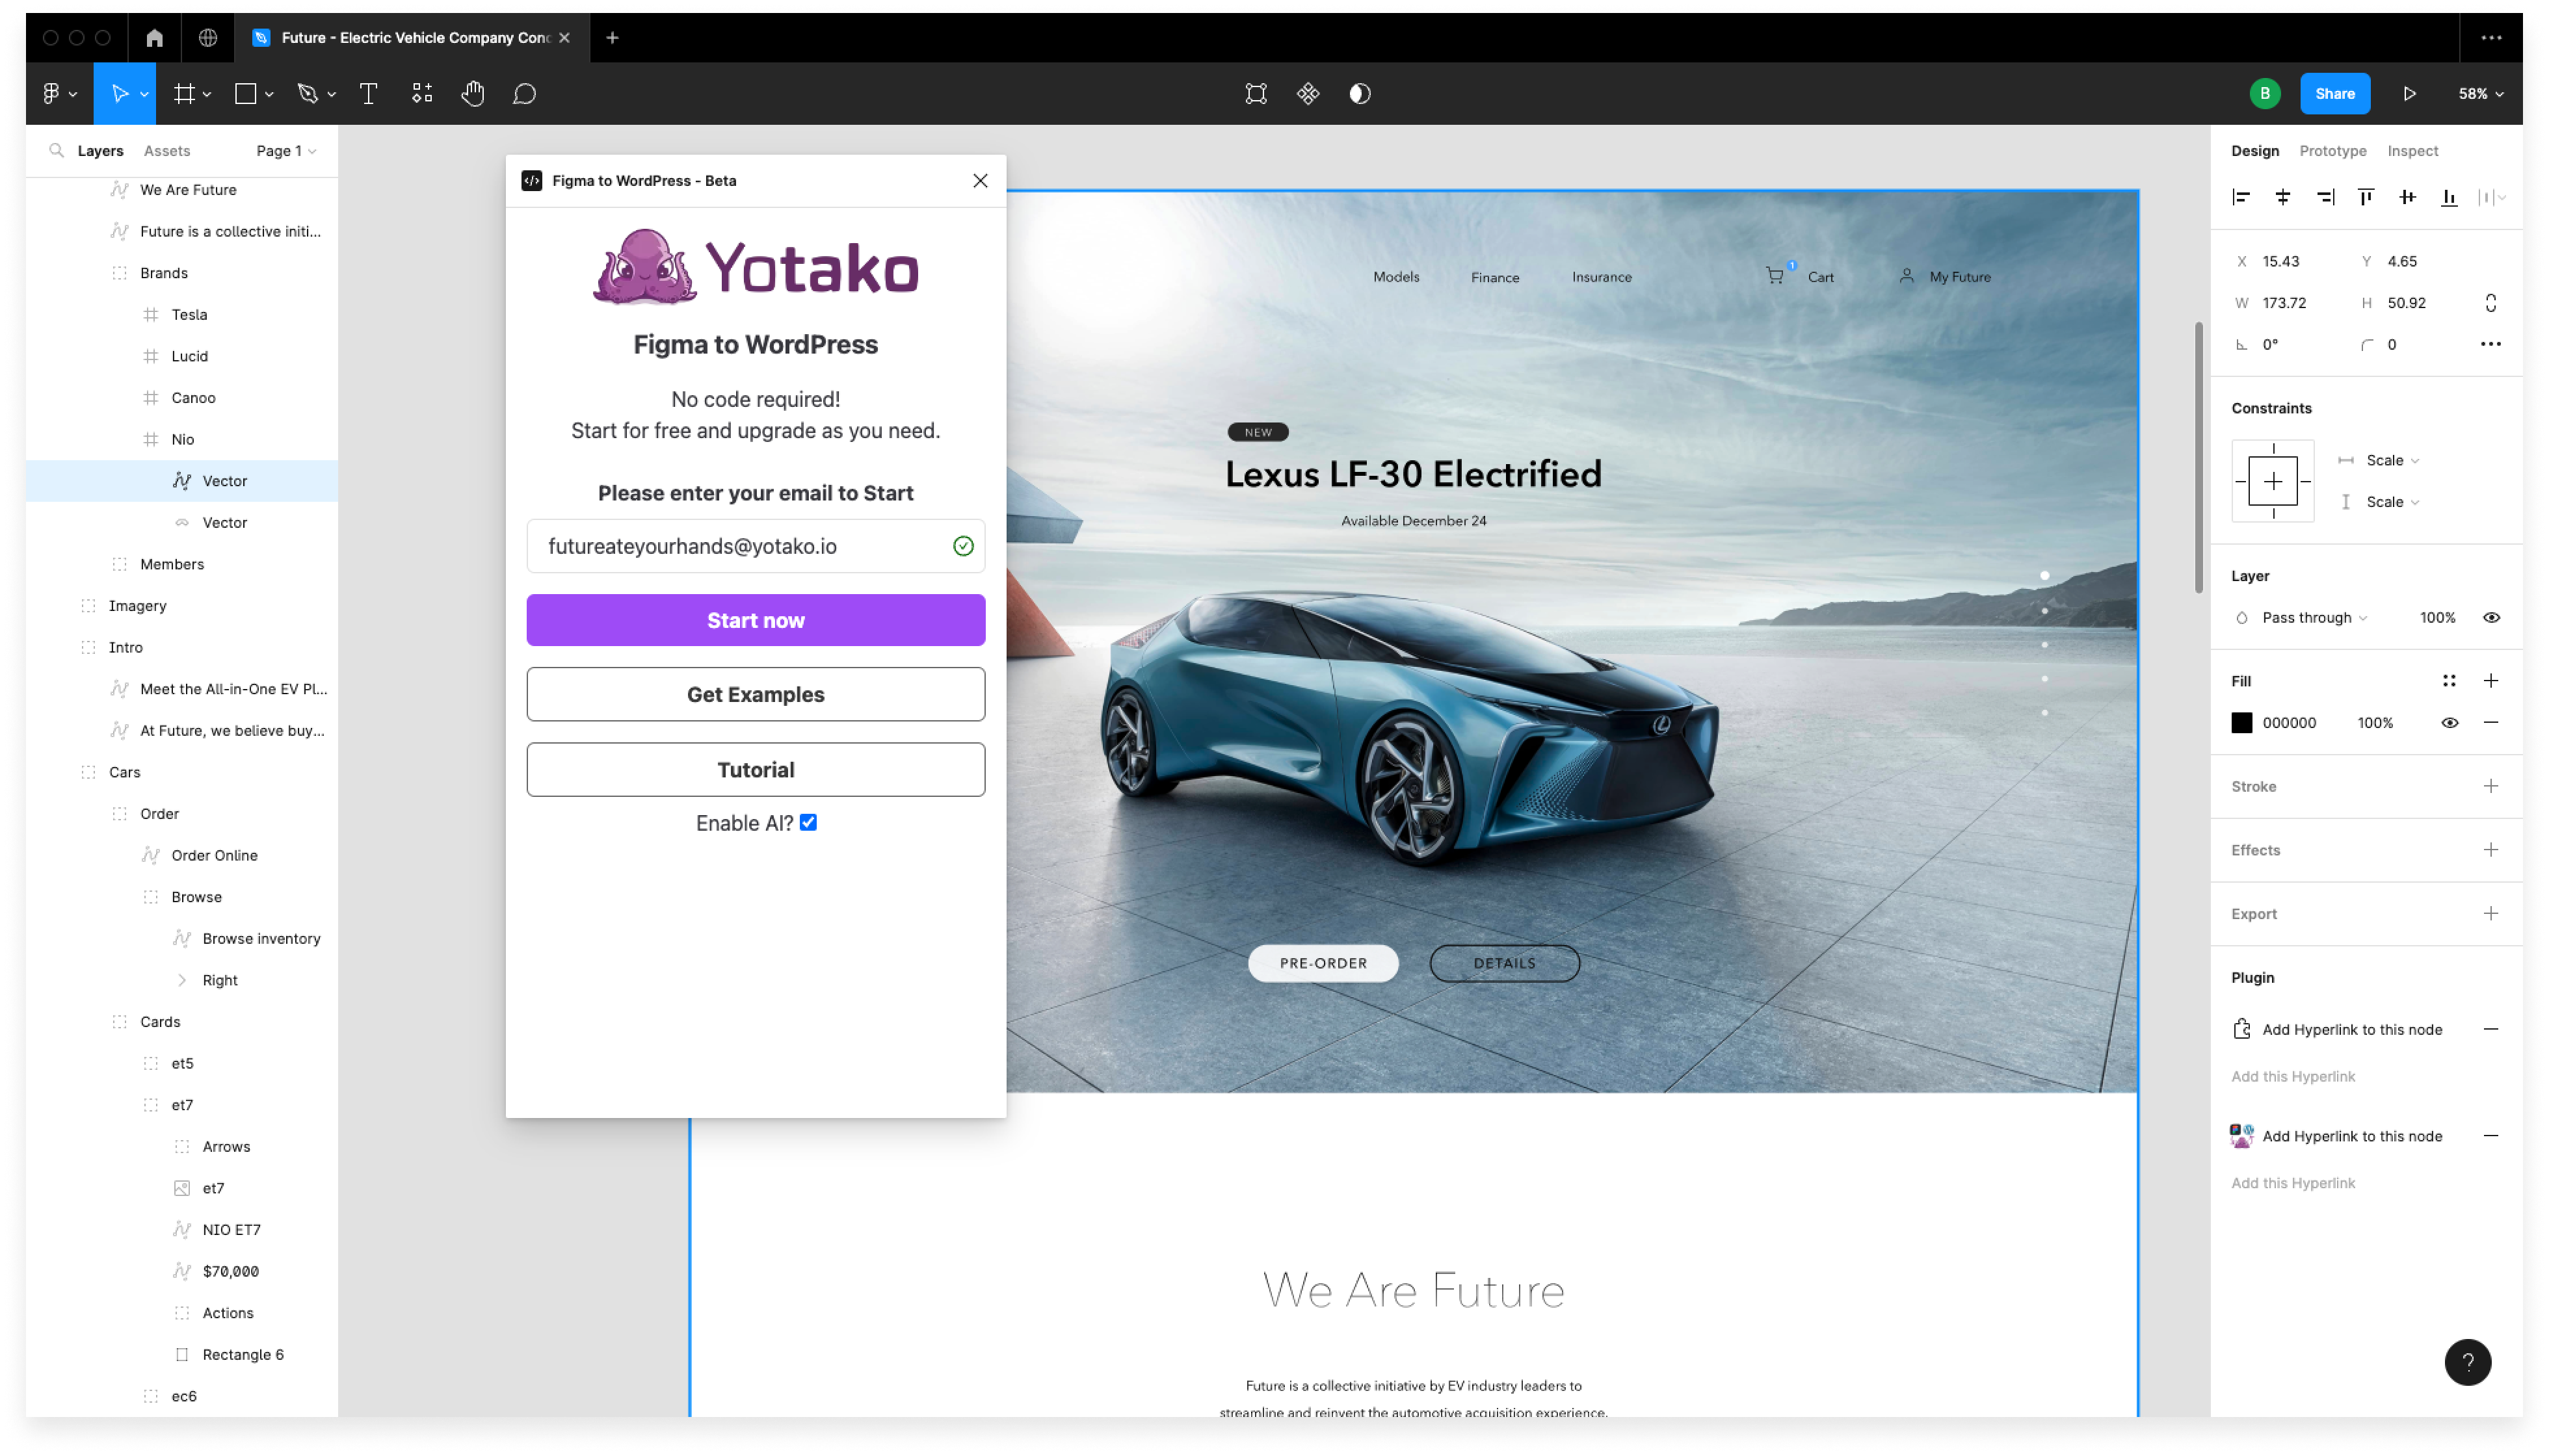Present prototype with play button
Screen dimensions: 2549x1456
click(x=2410, y=94)
